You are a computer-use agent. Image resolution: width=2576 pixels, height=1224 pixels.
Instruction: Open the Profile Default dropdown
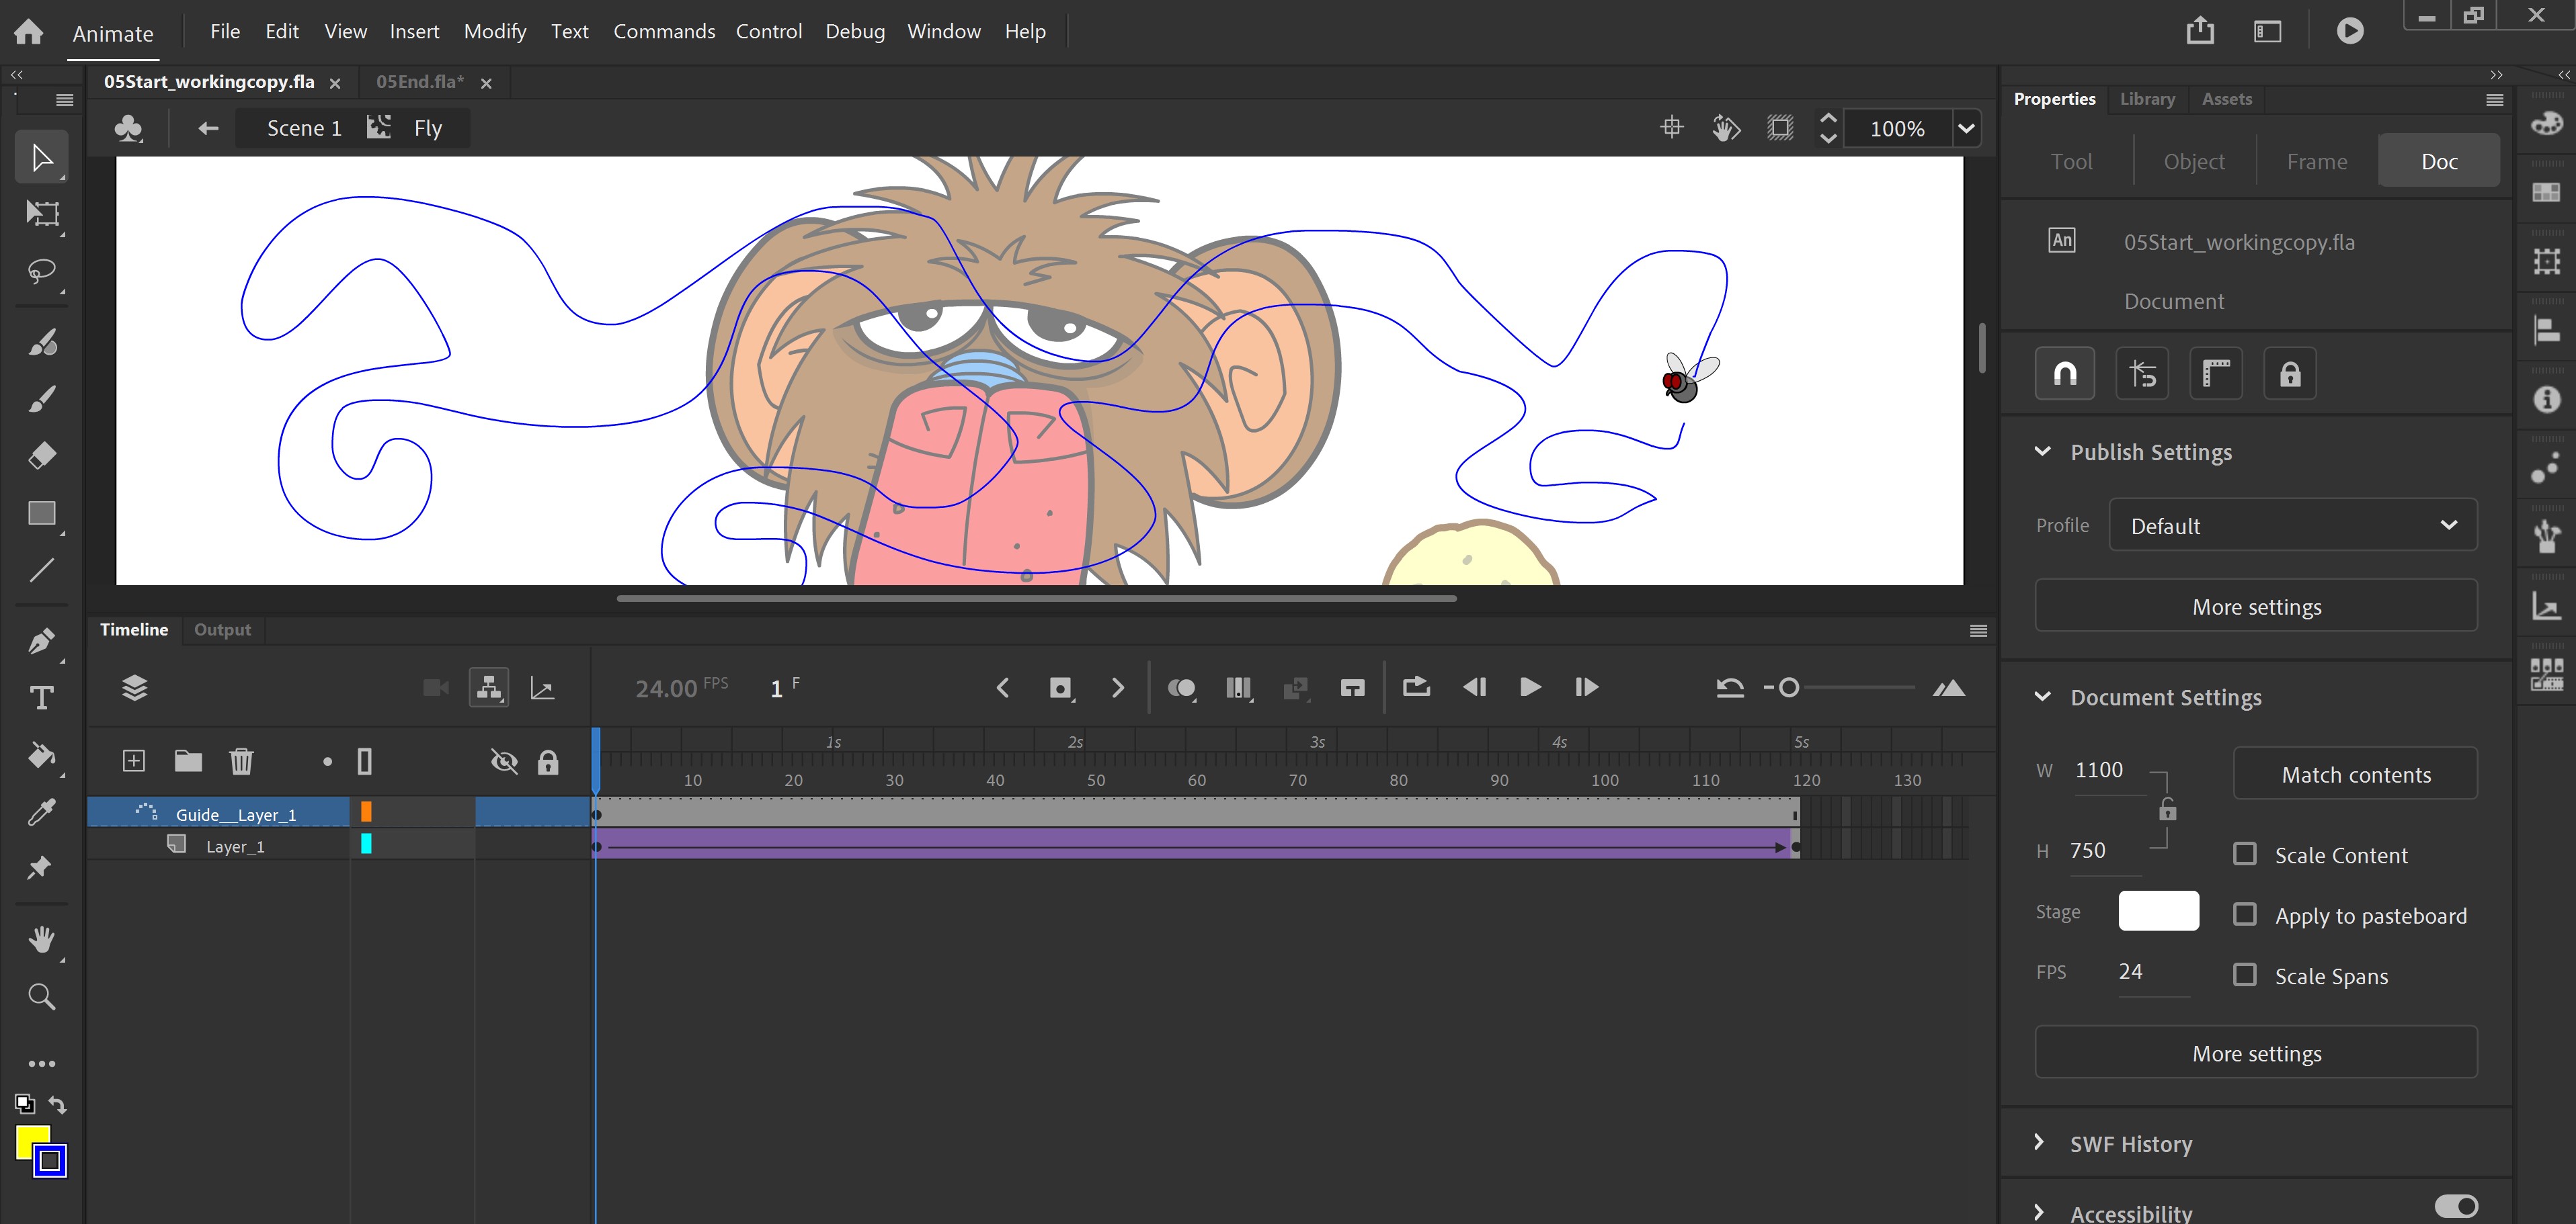click(2292, 525)
